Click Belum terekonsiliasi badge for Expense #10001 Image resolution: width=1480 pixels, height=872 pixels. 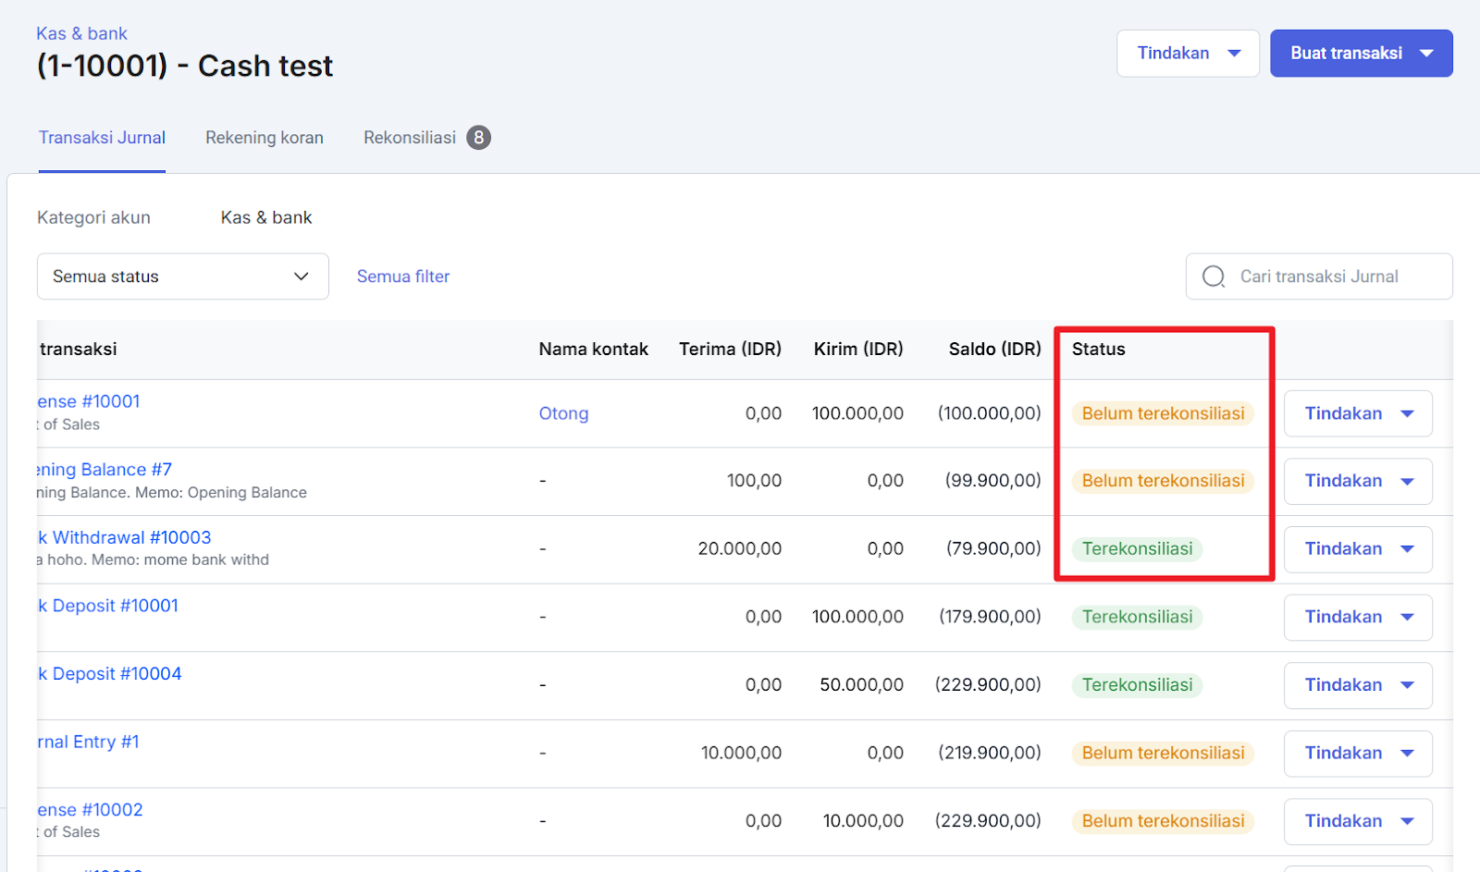tap(1163, 413)
